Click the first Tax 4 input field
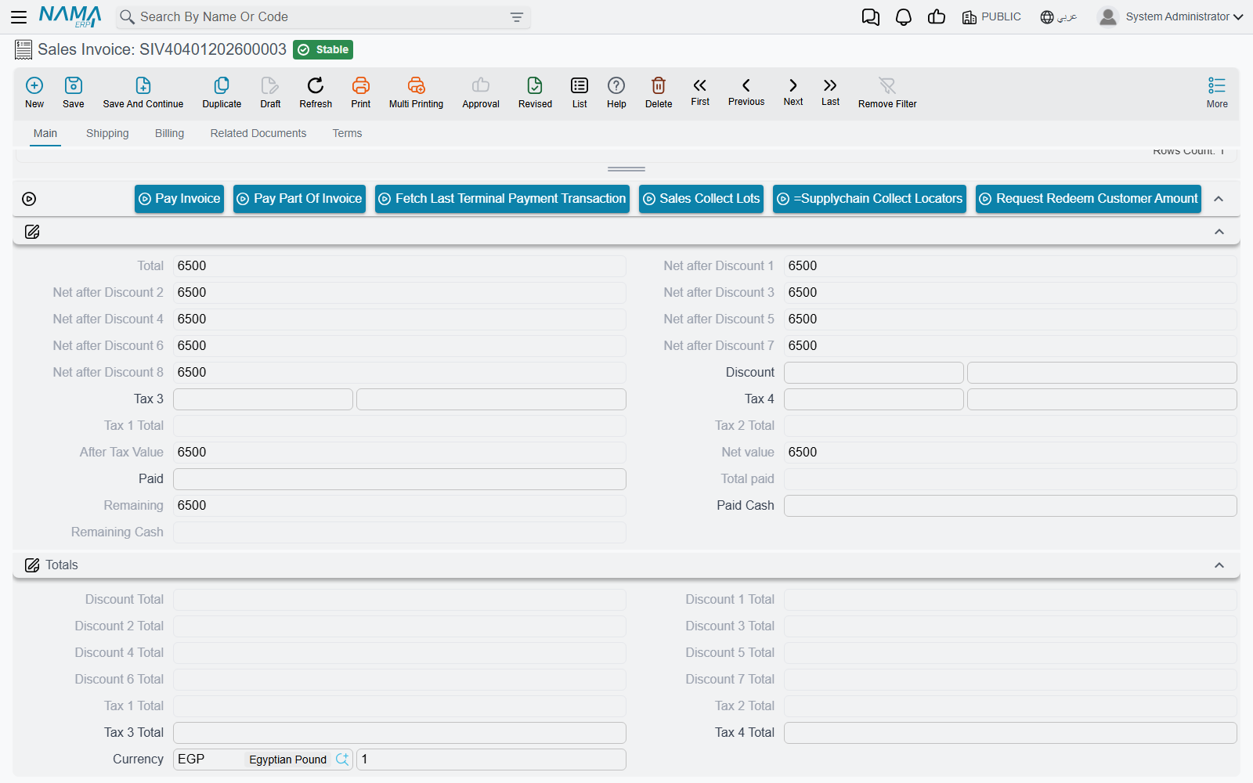This screenshot has width=1253, height=783. click(x=873, y=399)
